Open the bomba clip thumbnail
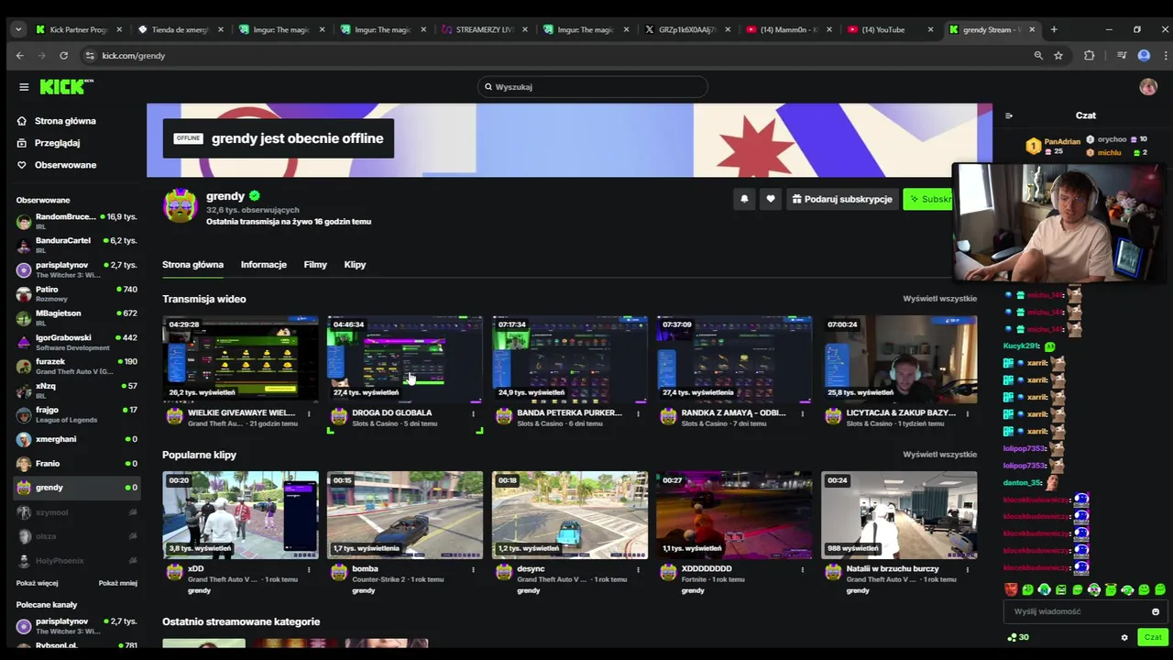The height and width of the screenshot is (660, 1173). pos(405,515)
